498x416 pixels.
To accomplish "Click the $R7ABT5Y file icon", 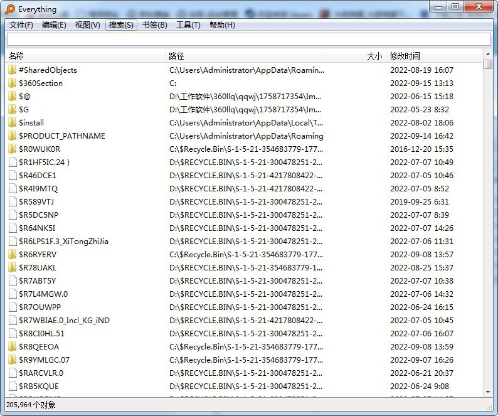I will tap(13, 281).
